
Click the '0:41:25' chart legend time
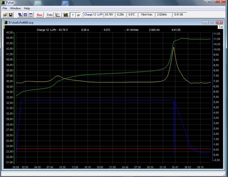(176, 30)
